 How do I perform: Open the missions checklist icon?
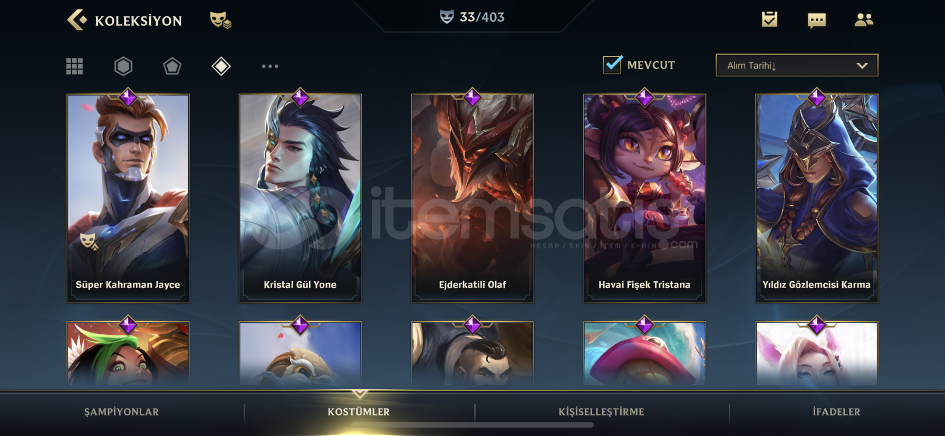[769, 19]
